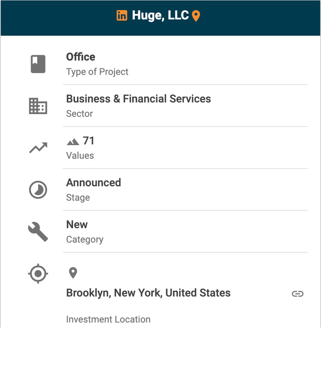Click the wrench icon next to Category
The width and height of the screenshot is (321, 392).
click(x=38, y=232)
